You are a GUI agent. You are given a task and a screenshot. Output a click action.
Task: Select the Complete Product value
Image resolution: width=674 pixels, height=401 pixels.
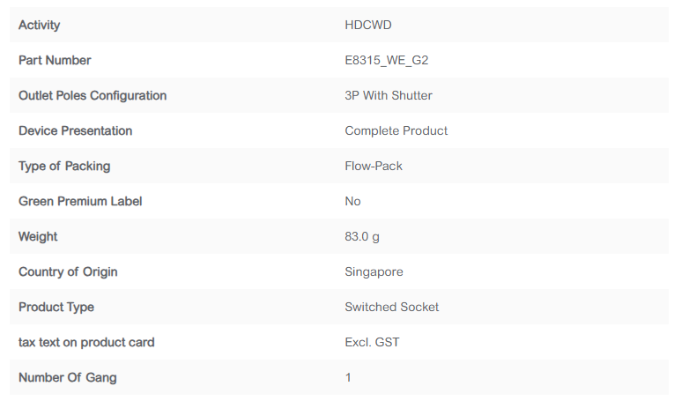pos(396,130)
